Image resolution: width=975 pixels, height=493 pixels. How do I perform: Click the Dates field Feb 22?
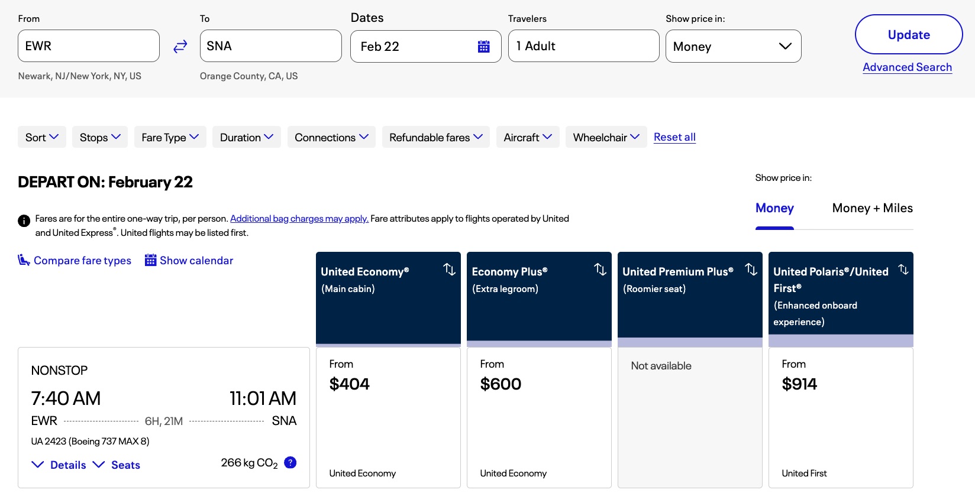tap(426, 46)
